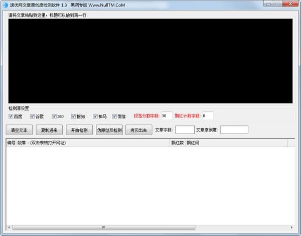This screenshot has width=301, height=236.
Task: Close the application window
Action: (290, 4)
